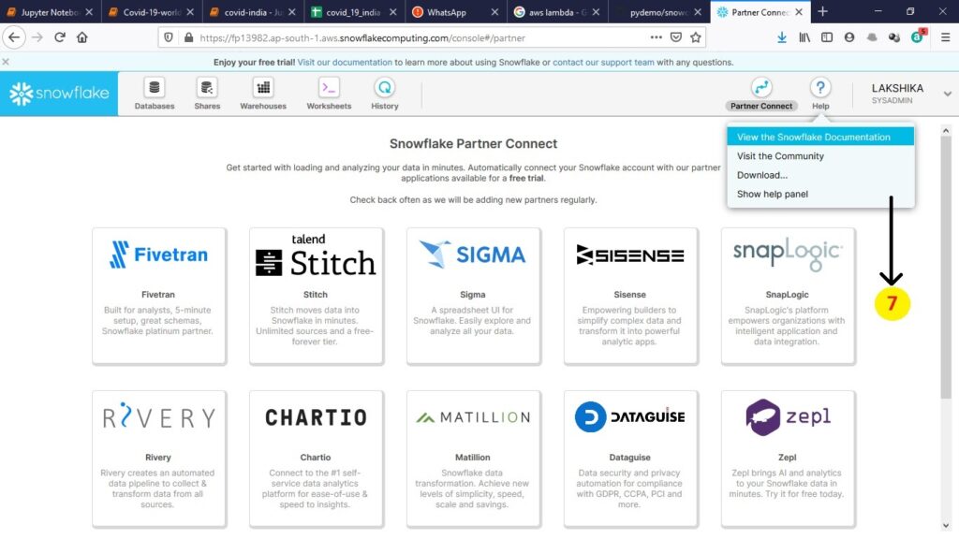Expand the LAKSHIKA user account dropdown
The width and height of the screenshot is (959, 539).
click(947, 94)
